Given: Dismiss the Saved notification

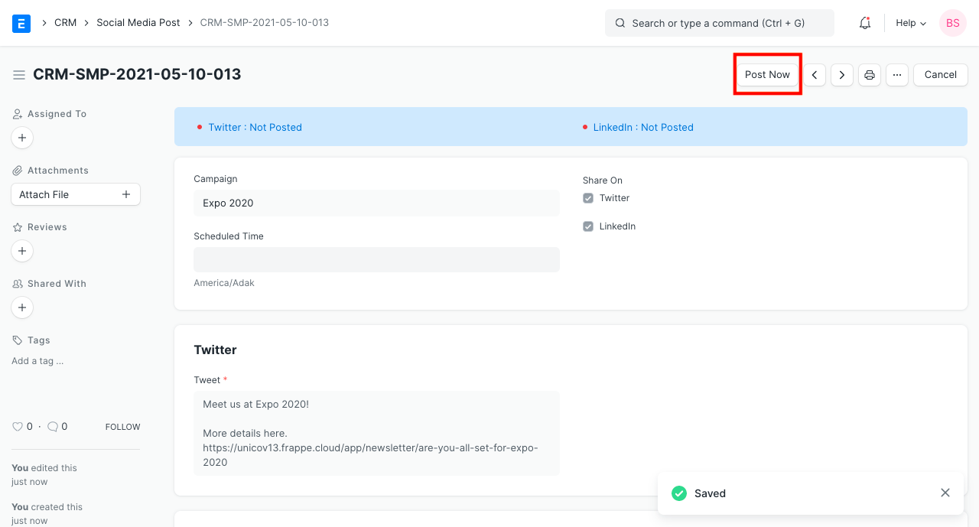Looking at the screenshot, I should 945,493.
